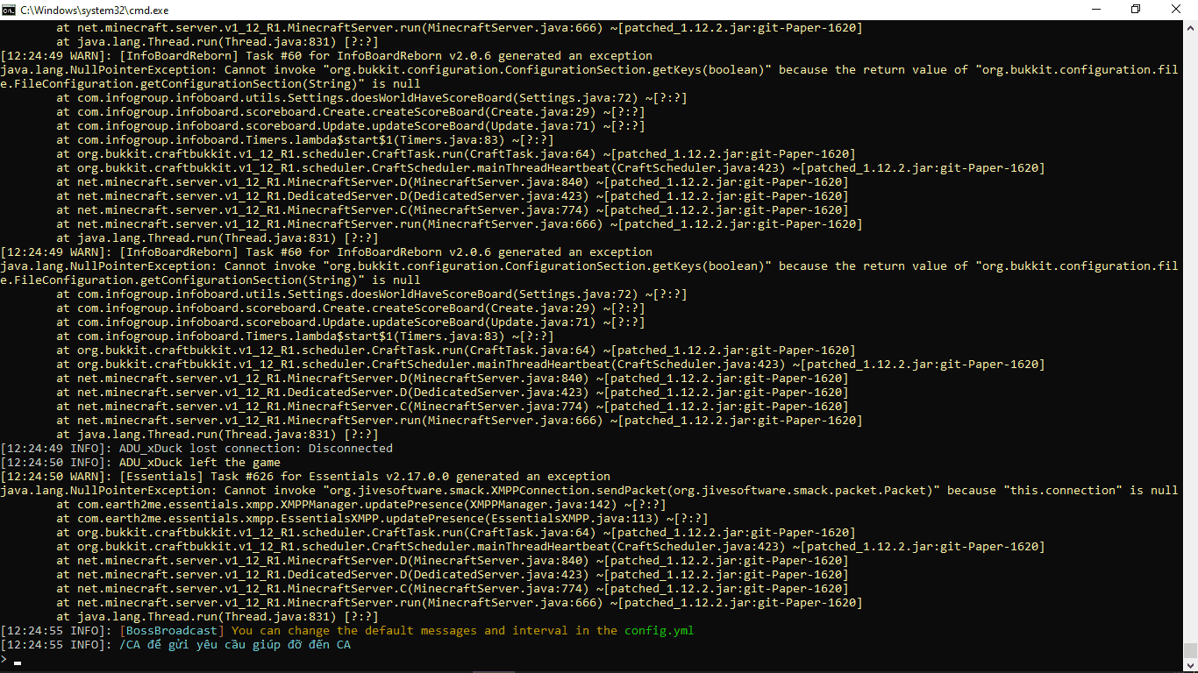Click the "ADU_xDuck left the game" line
Image resolution: width=1198 pixels, height=673 pixels.
[x=140, y=463]
